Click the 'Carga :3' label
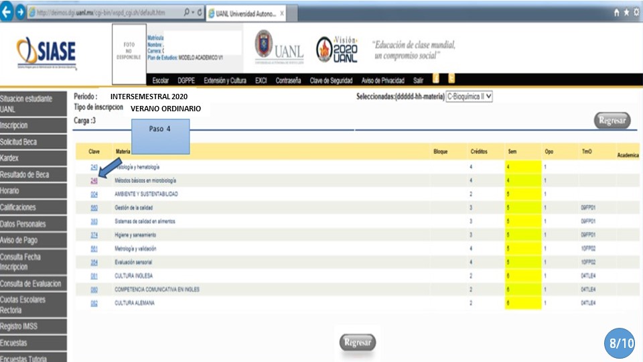Image resolution: width=643 pixels, height=362 pixels. pos(84,121)
